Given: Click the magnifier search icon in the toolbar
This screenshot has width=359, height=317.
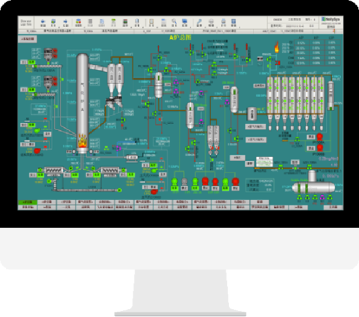Looking at the screenshot, I should click(x=174, y=21).
